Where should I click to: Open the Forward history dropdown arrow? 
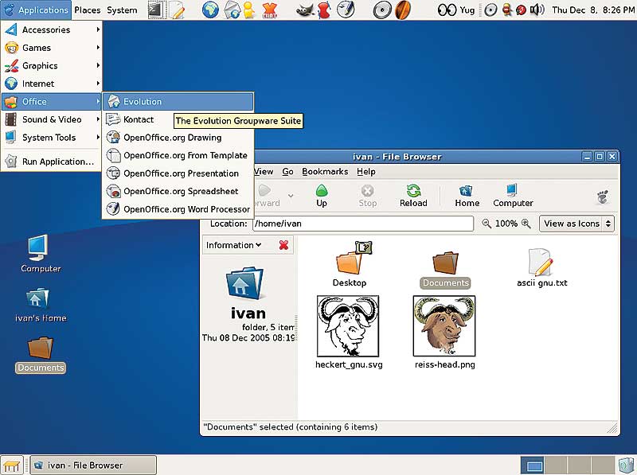pyautogui.click(x=291, y=195)
